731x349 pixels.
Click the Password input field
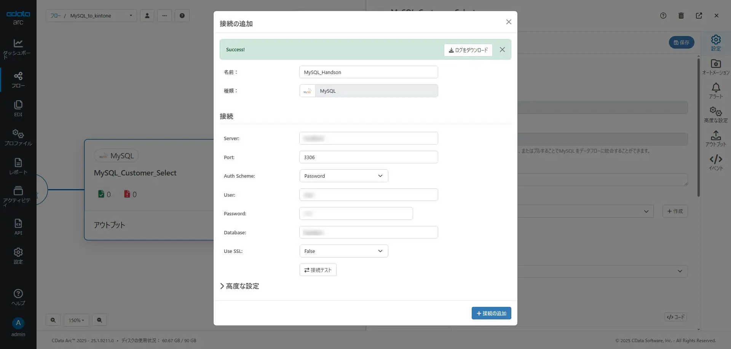pyautogui.click(x=356, y=213)
